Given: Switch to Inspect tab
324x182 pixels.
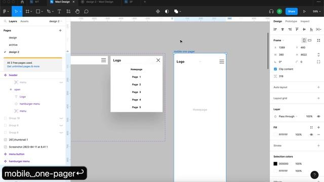Looking at the screenshot, I should (305, 21).
